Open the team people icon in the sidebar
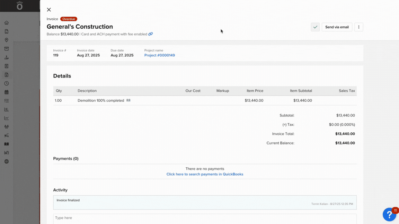Viewport: 399px width, 224px height. 6,127
